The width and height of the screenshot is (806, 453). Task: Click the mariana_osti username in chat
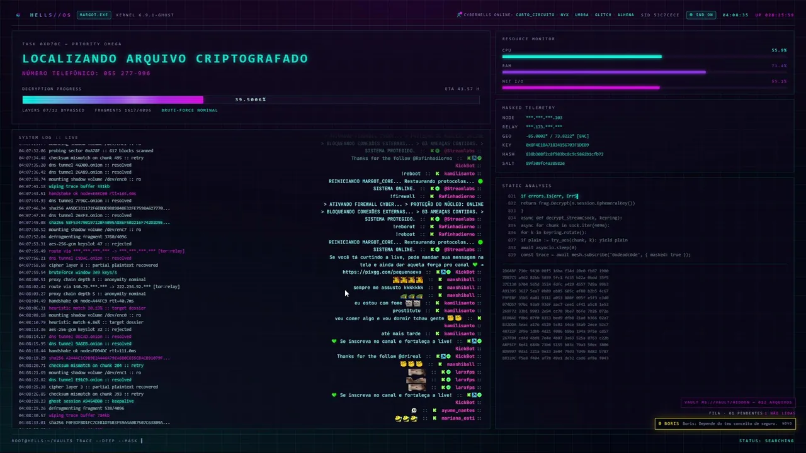coord(458,418)
